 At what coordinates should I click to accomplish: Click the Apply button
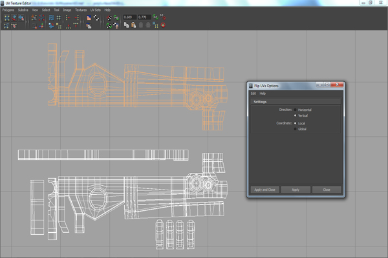pos(296,190)
